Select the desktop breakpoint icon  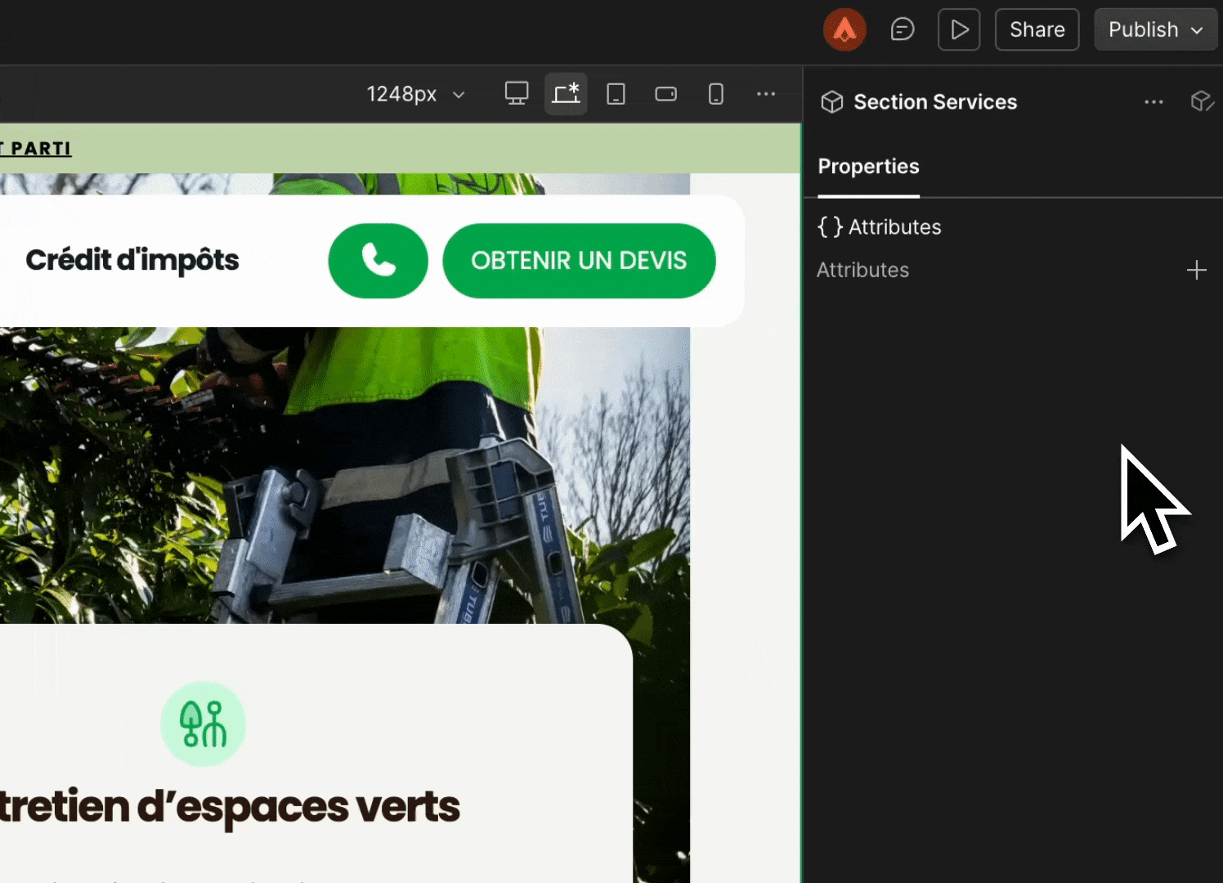point(517,93)
